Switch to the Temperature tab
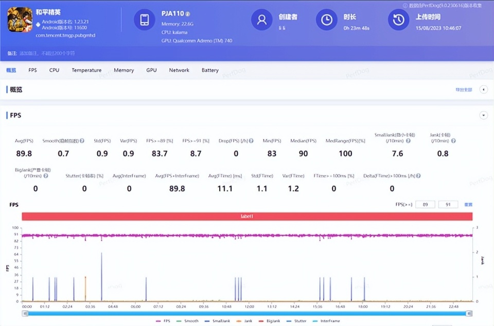This screenshot has width=494, height=326. pyautogui.click(x=86, y=70)
